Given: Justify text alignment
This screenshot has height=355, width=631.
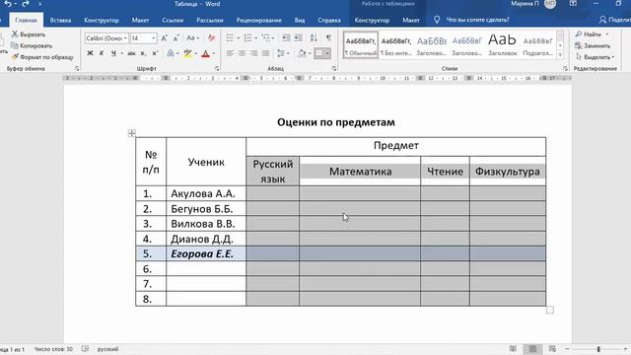Looking at the screenshot, I should pos(265,53).
